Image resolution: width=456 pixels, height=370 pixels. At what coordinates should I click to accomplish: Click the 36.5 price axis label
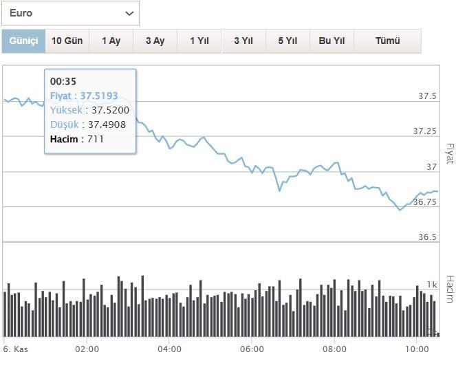[427, 237]
